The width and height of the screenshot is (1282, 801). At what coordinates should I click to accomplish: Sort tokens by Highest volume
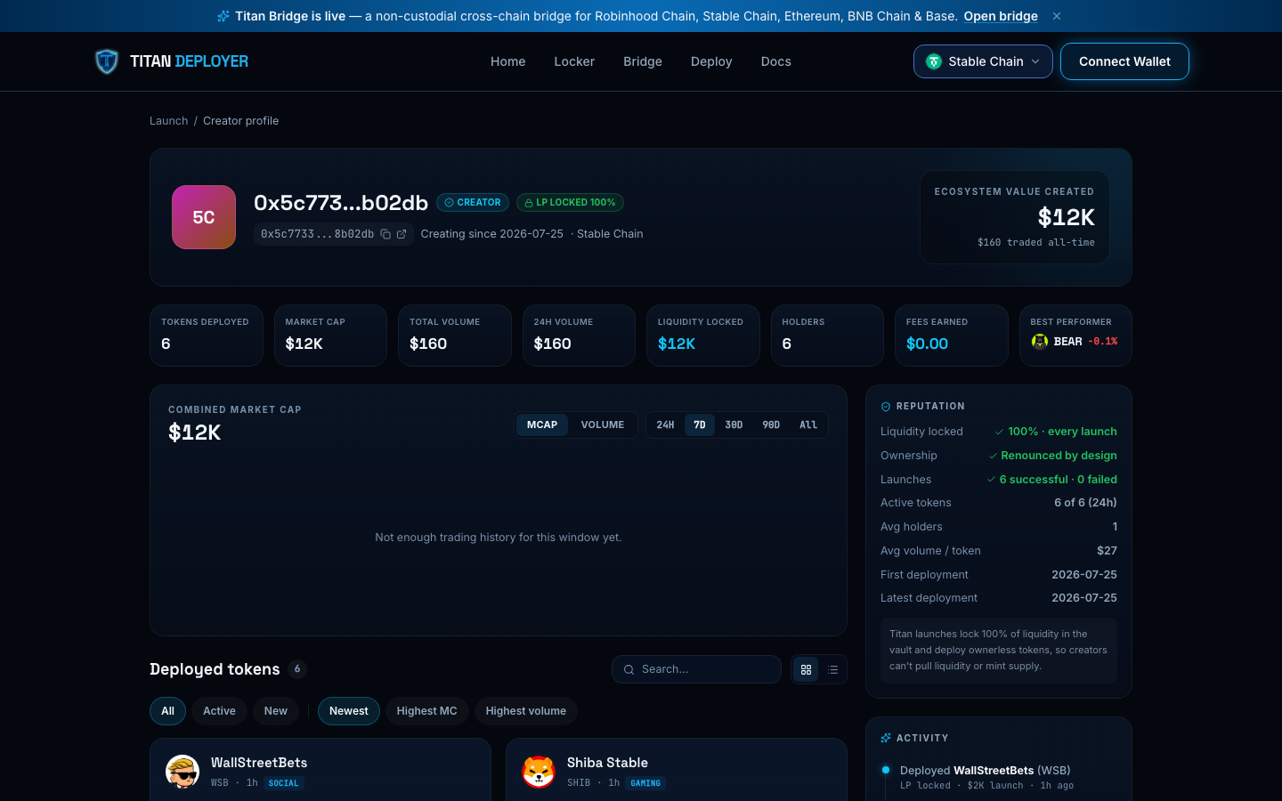tap(526, 711)
